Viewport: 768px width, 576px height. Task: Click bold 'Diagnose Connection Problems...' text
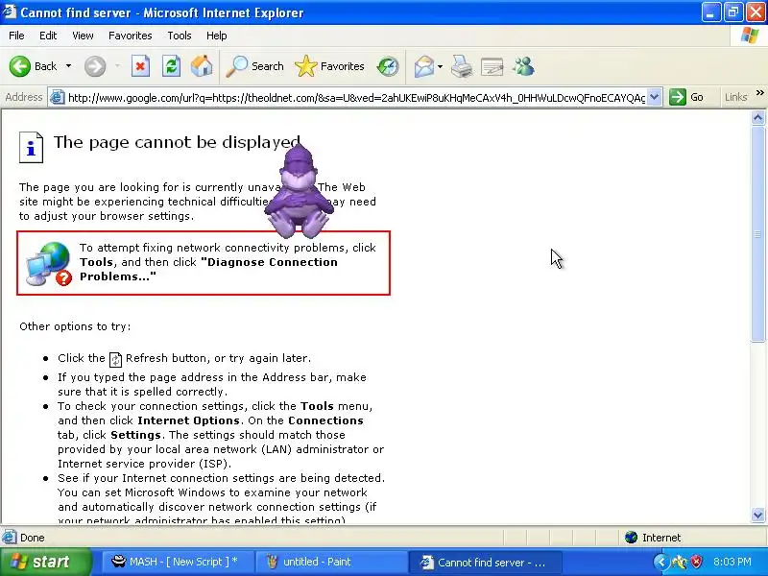208,269
